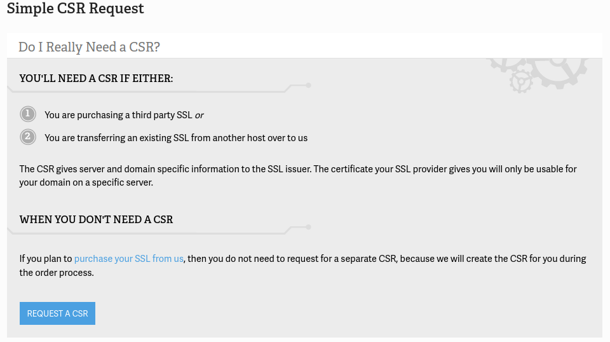Click the Simple CSR Request page title
The height and width of the screenshot is (342, 610).
(76, 9)
